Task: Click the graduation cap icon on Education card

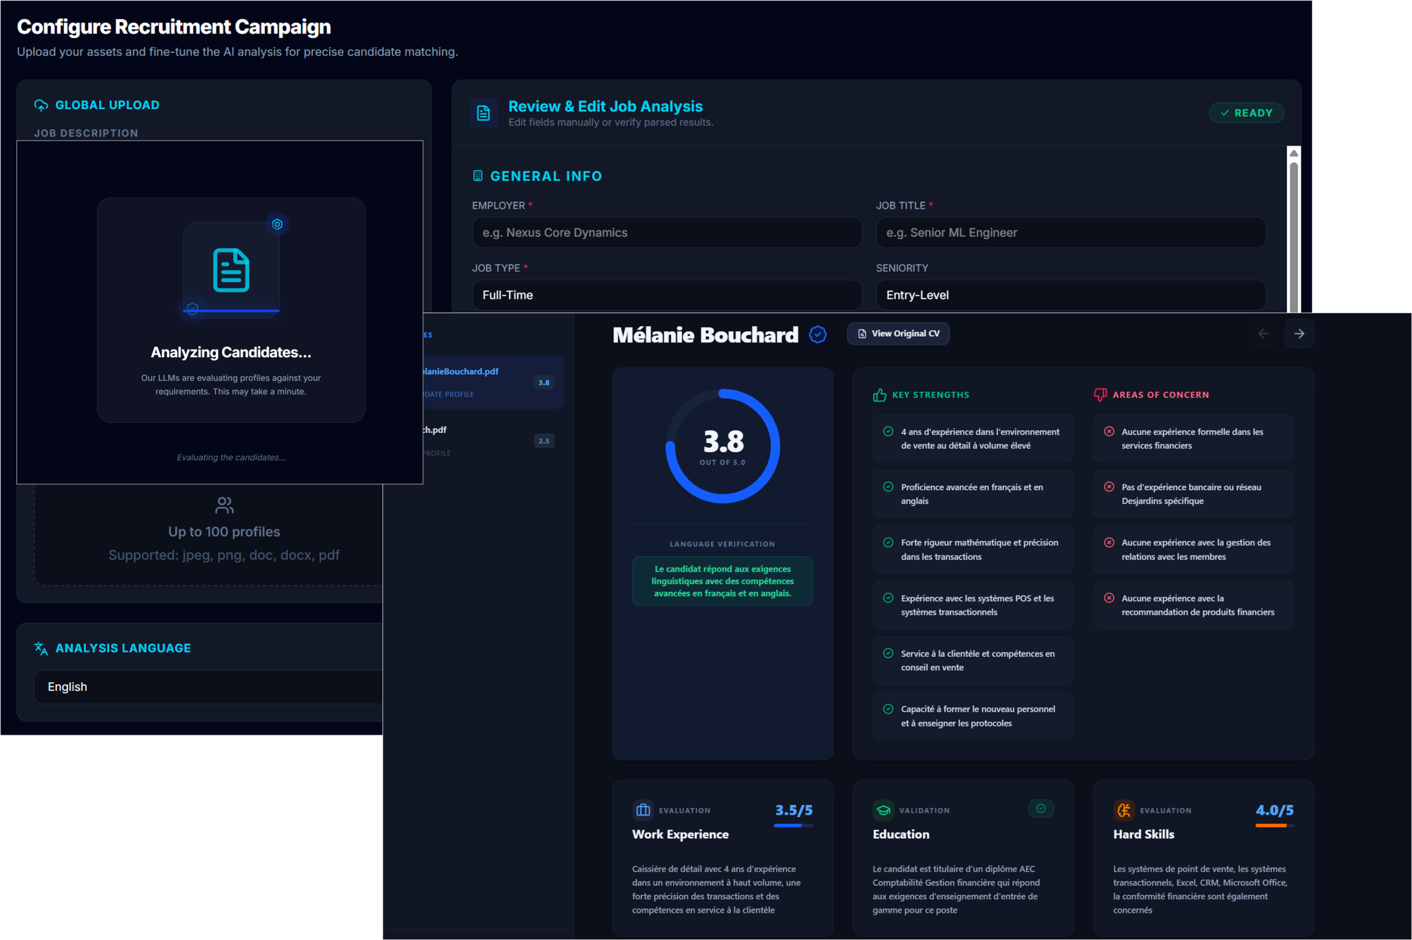Action: click(883, 810)
